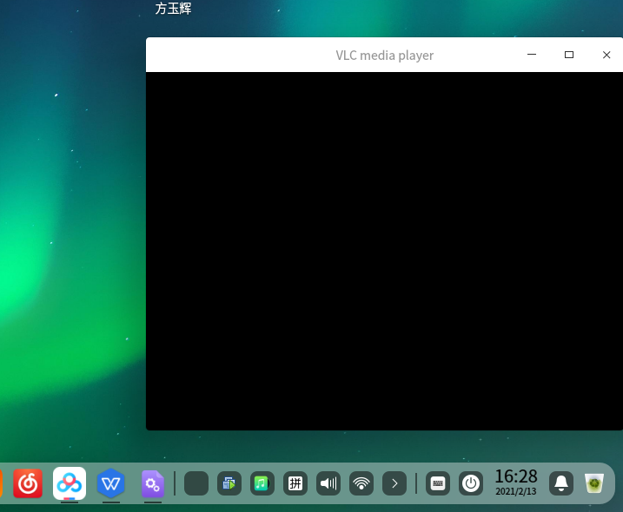Close the VLC media player window
623x512 pixels.
tap(606, 55)
